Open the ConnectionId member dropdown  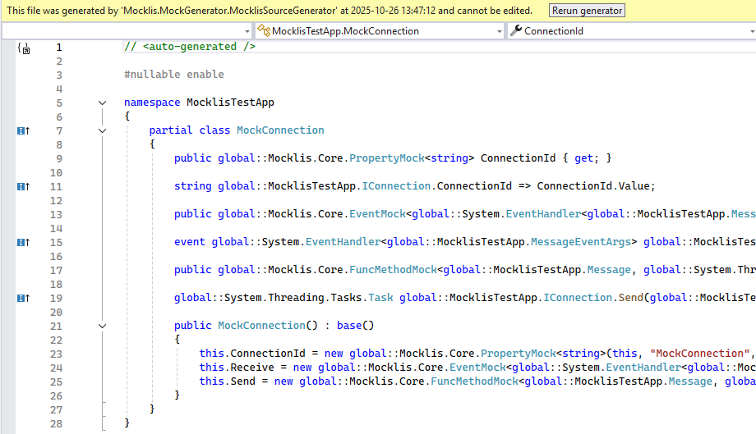click(x=632, y=31)
